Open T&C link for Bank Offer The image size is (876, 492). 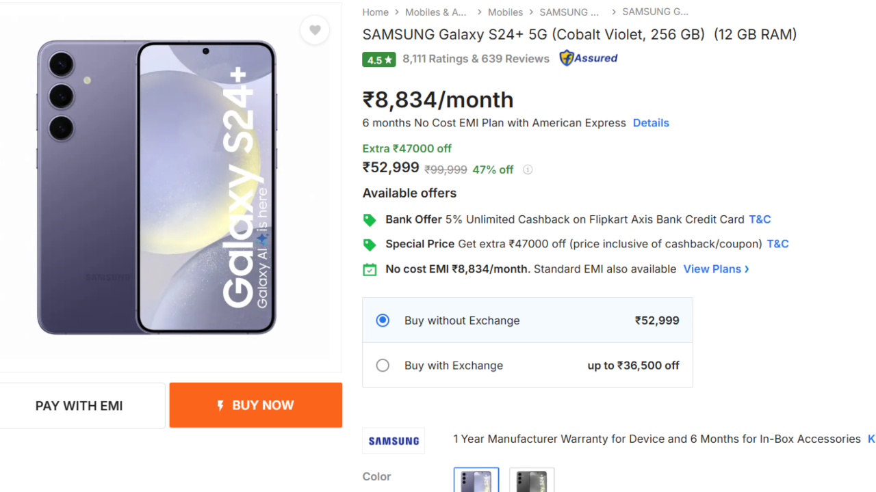pyautogui.click(x=760, y=219)
